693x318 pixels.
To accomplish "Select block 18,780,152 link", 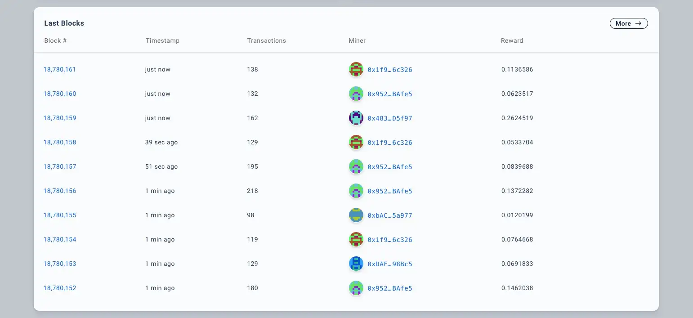I will pos(60,288).
